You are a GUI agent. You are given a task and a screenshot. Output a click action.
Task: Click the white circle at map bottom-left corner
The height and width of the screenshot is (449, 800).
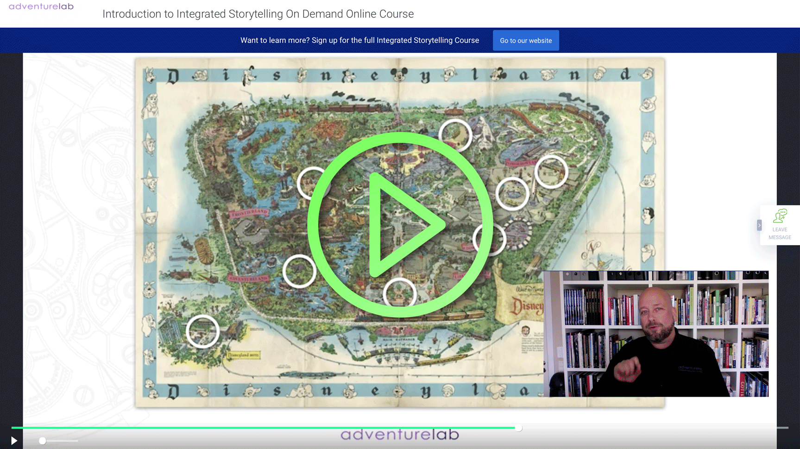click(x=202, y=331)
